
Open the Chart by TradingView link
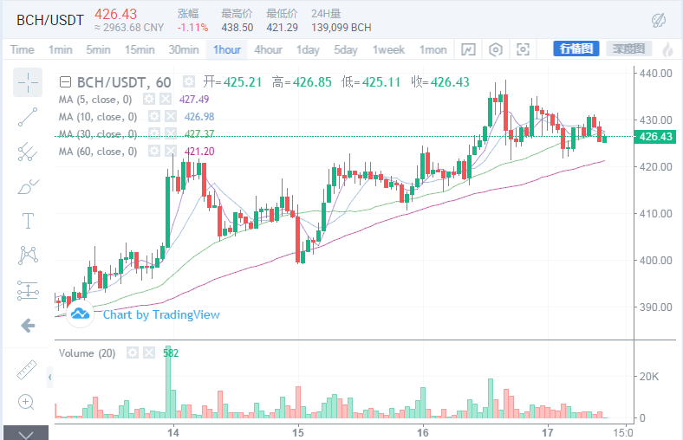point(161,314)
